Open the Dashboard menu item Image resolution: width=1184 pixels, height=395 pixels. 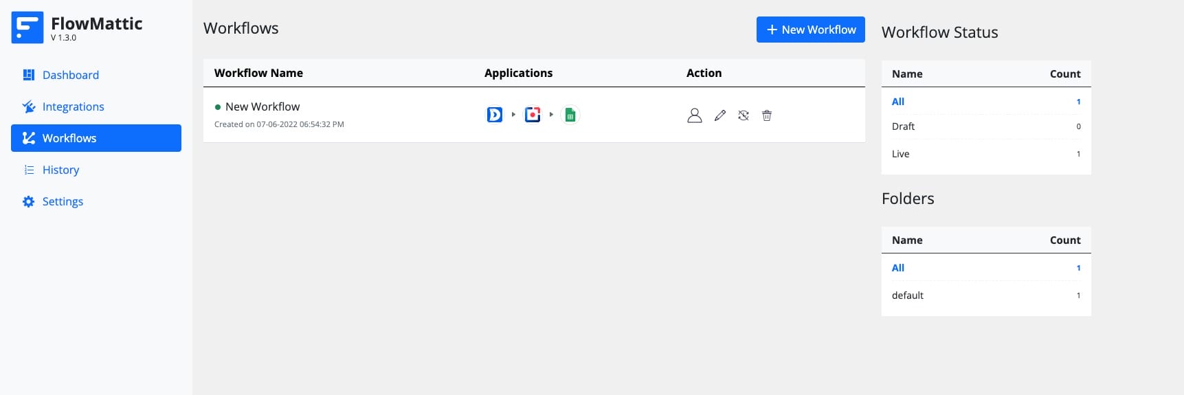pyautogui.click(x=70, y=75)
